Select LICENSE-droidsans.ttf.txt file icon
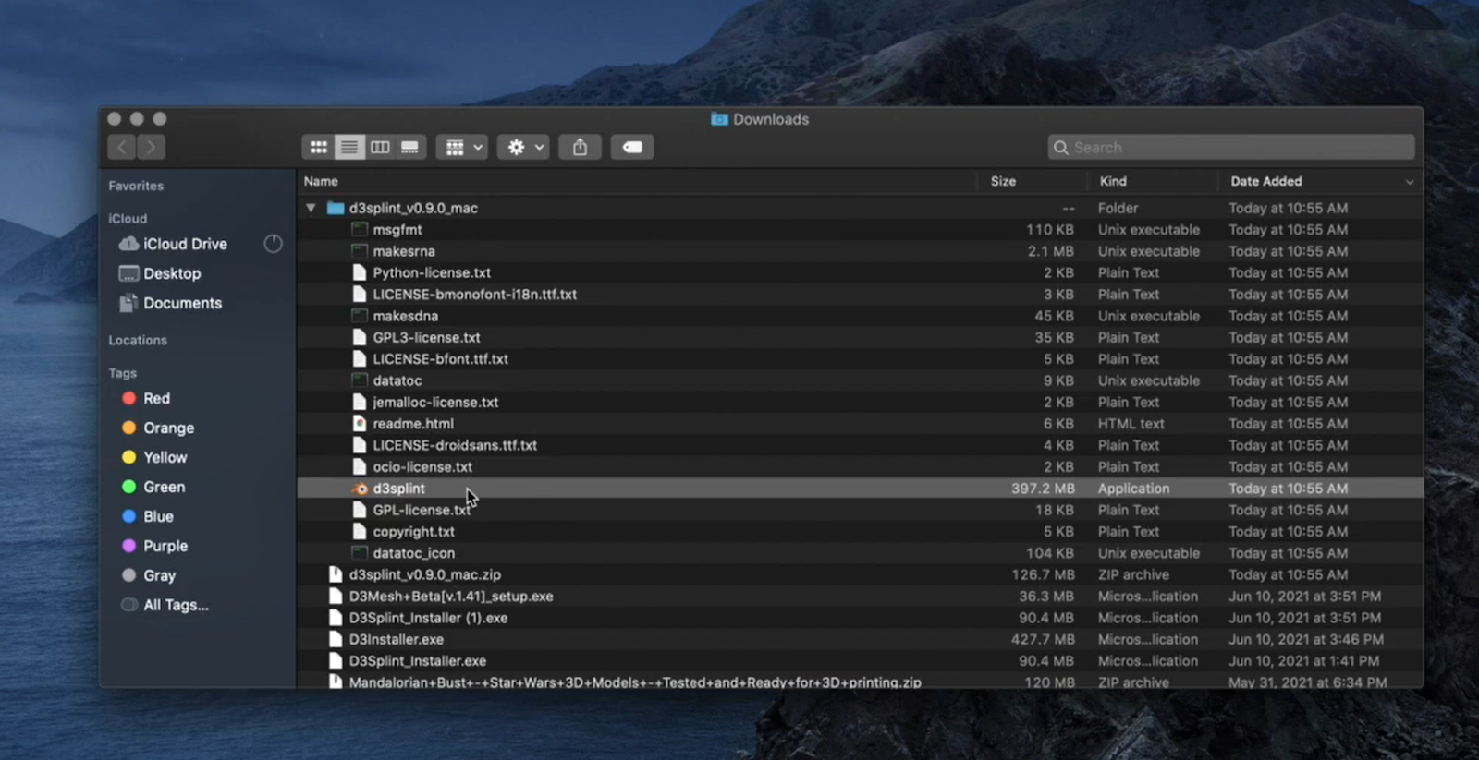The image size is (1479, 760). [x=360, y=445]
